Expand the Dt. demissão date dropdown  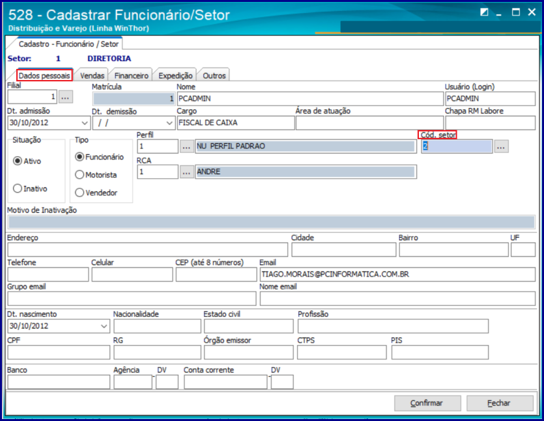point(169,123)
